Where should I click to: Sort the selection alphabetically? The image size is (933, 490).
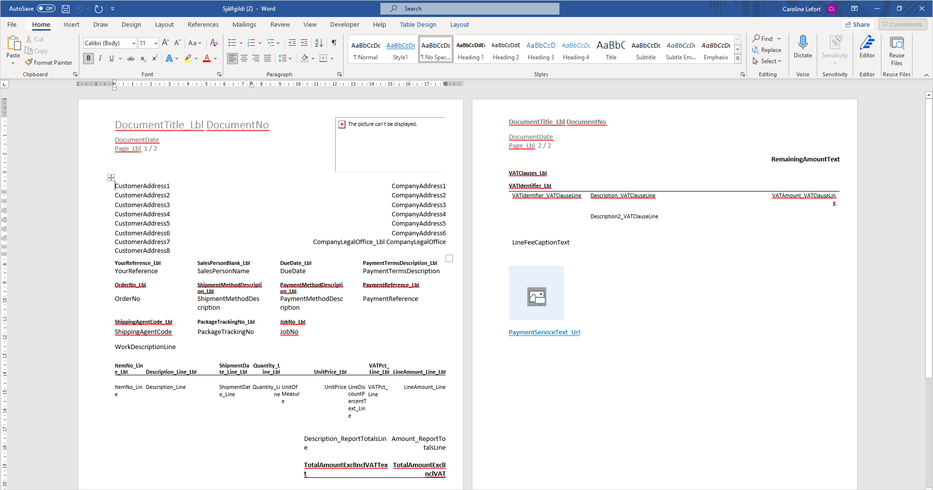[319, 43]
